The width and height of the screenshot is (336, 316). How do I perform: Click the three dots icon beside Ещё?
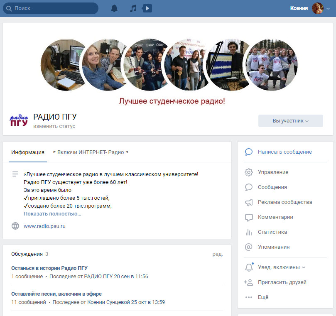[x=248, y=297]
